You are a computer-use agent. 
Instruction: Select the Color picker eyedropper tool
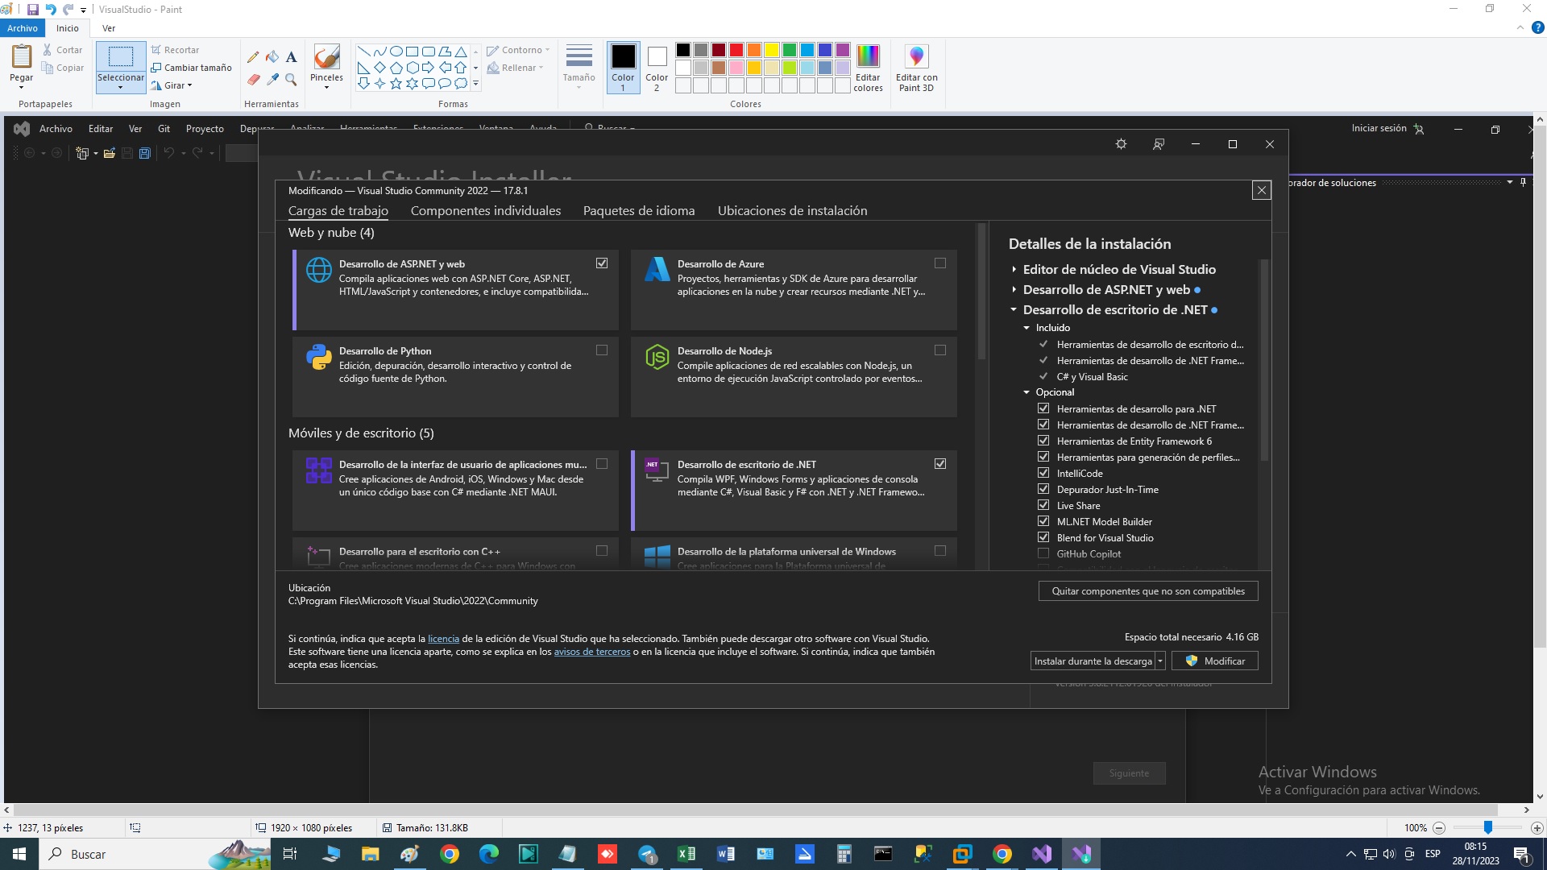coord(272,80)
